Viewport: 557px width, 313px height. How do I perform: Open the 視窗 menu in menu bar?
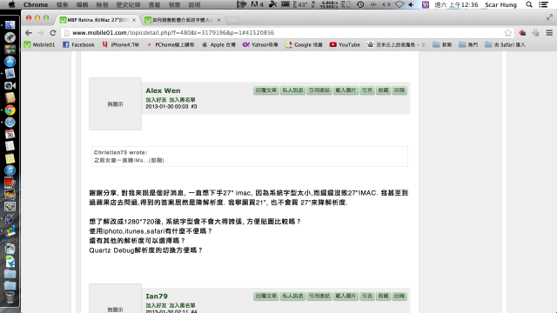pos(174,4)
